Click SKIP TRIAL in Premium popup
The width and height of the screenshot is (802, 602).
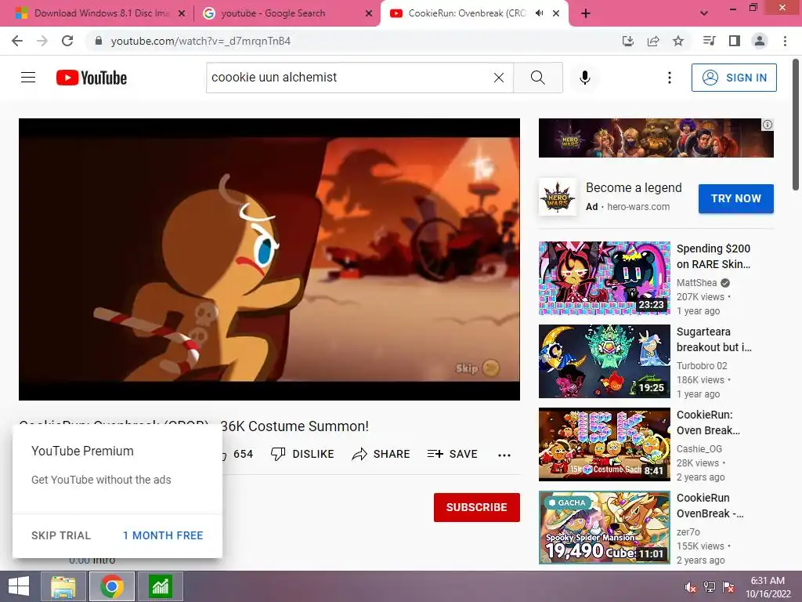coord(61,535)
